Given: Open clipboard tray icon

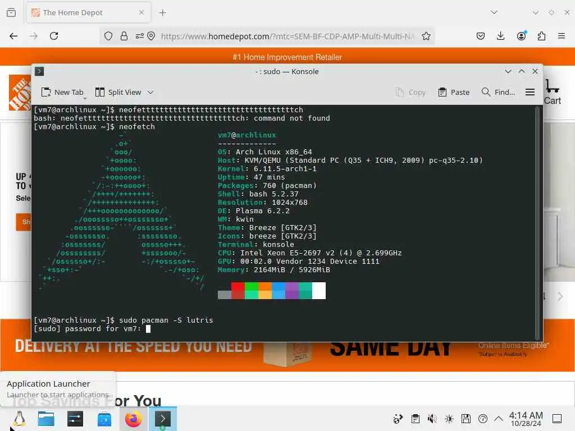Looking at the screenshot, I should pyautogui.click(x=415, y=419).
